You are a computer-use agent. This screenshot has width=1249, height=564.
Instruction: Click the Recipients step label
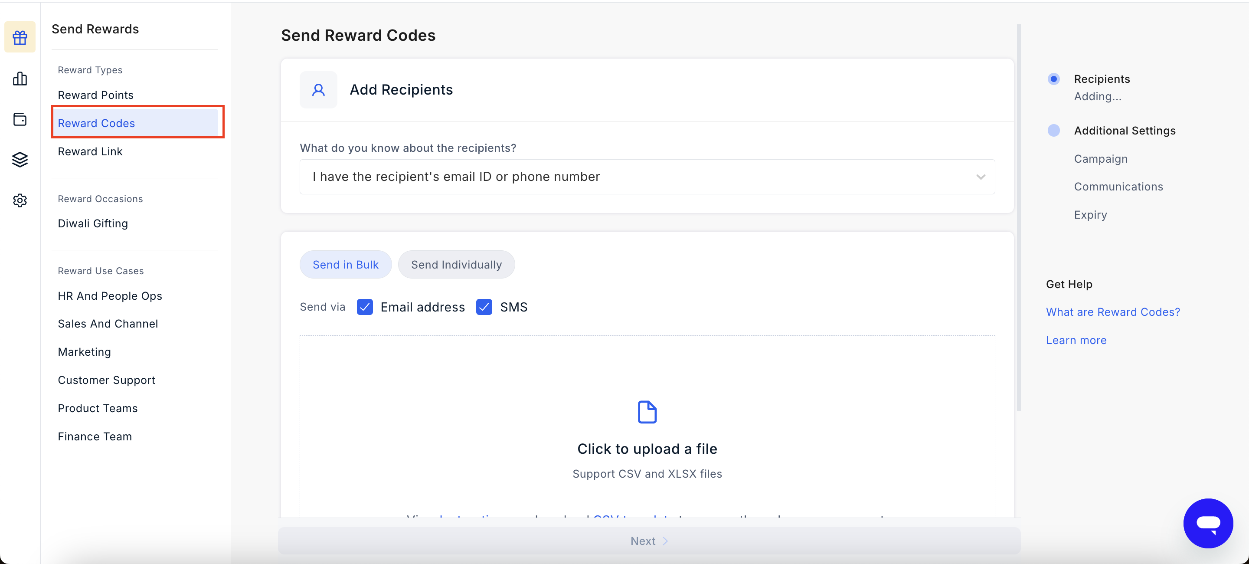click(x=1102, y=79)
